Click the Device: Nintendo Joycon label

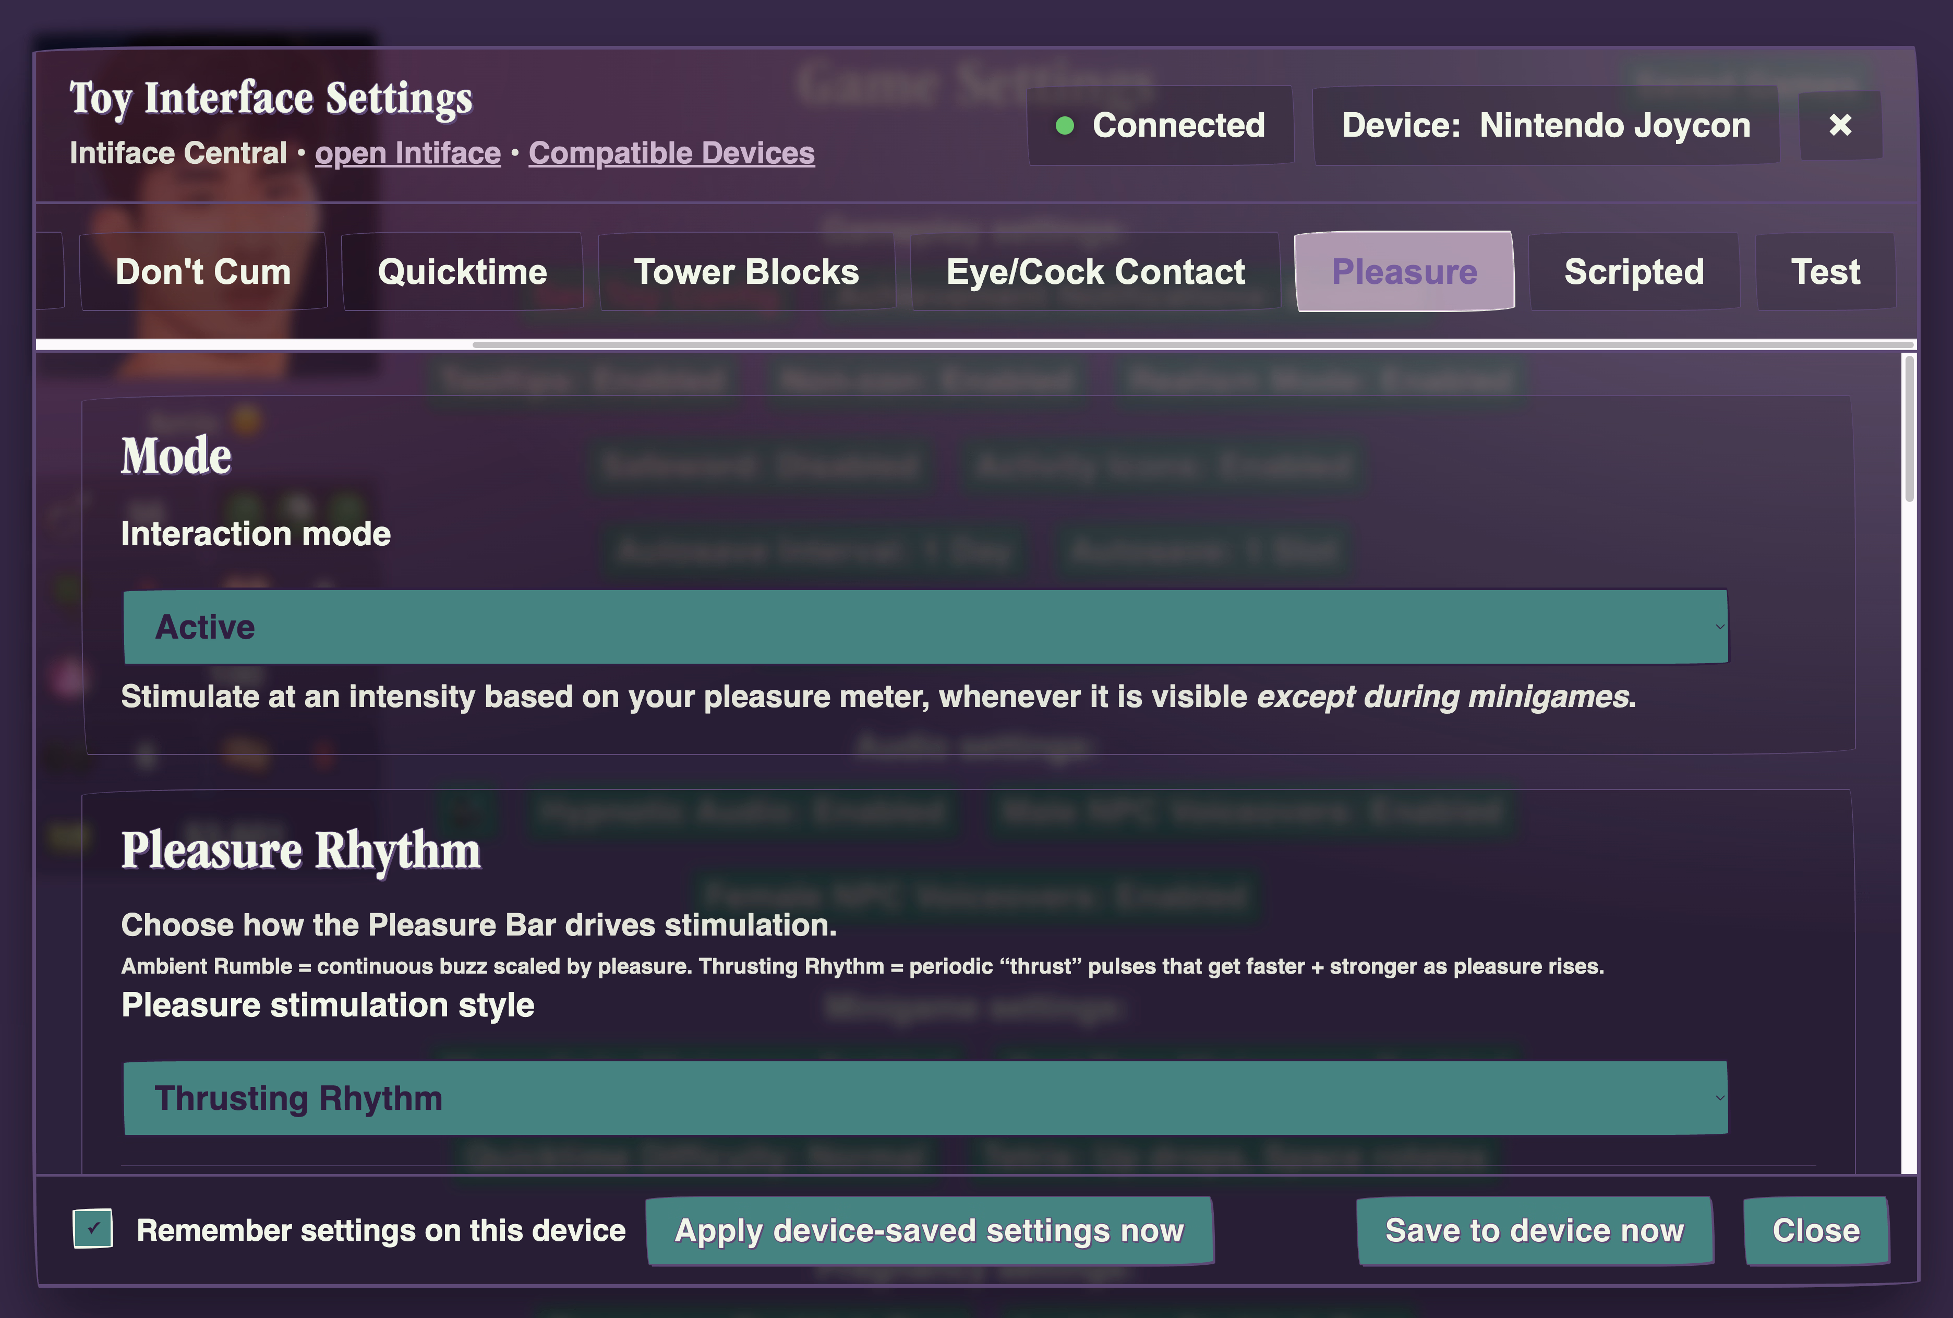[x=1546, y=125]
